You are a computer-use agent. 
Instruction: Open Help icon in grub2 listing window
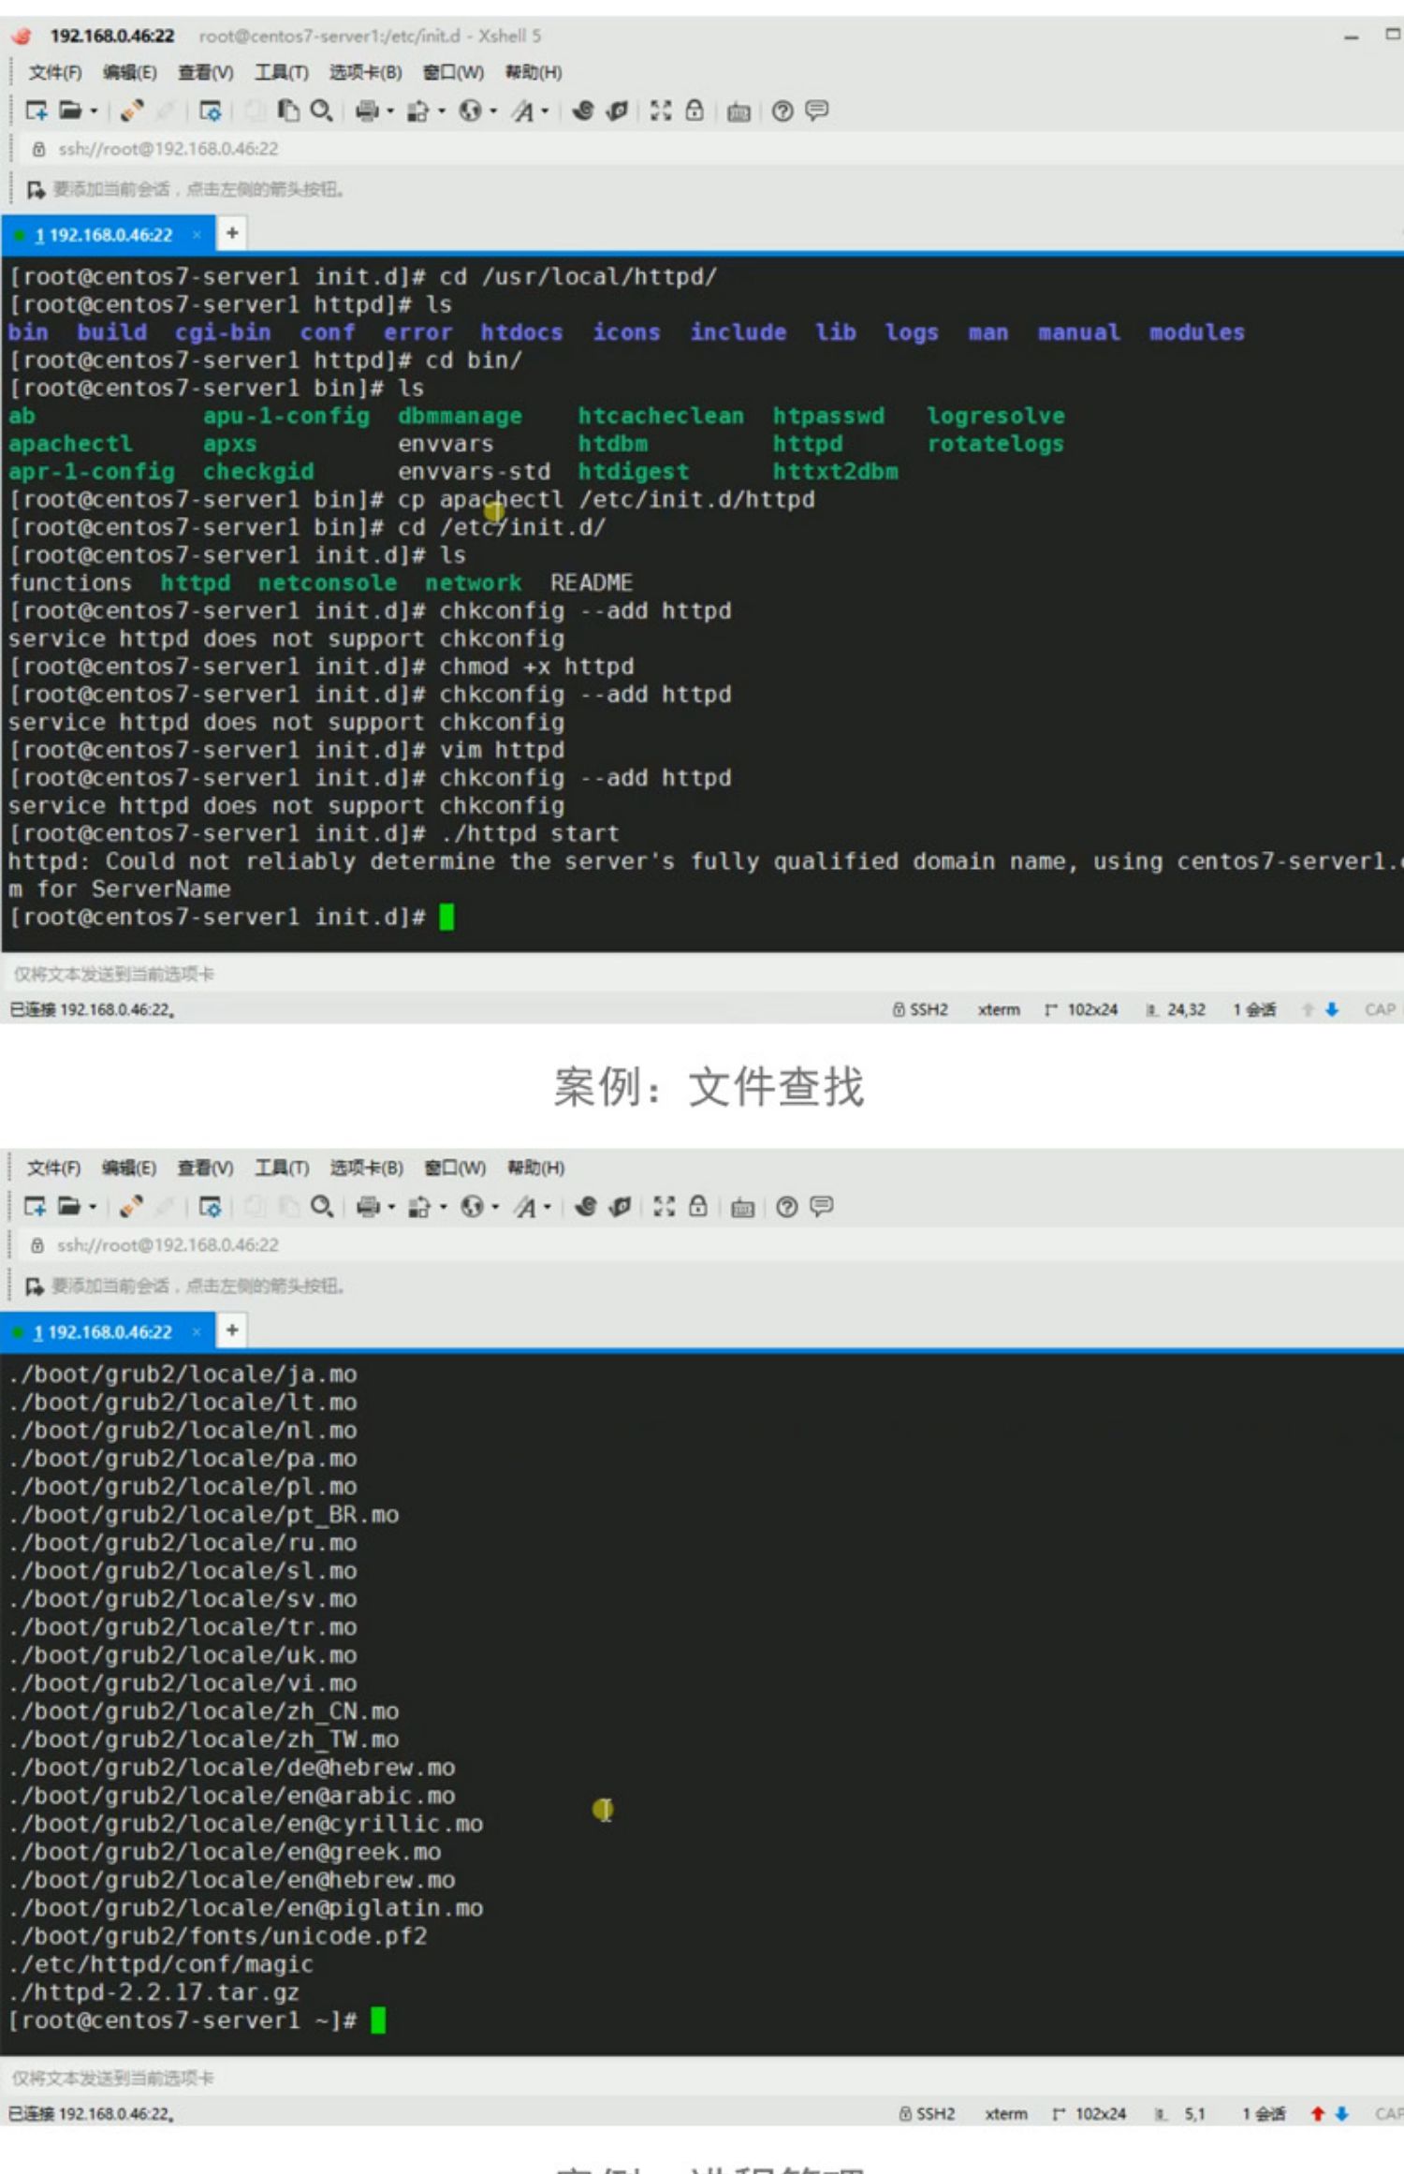[787, 1206]
